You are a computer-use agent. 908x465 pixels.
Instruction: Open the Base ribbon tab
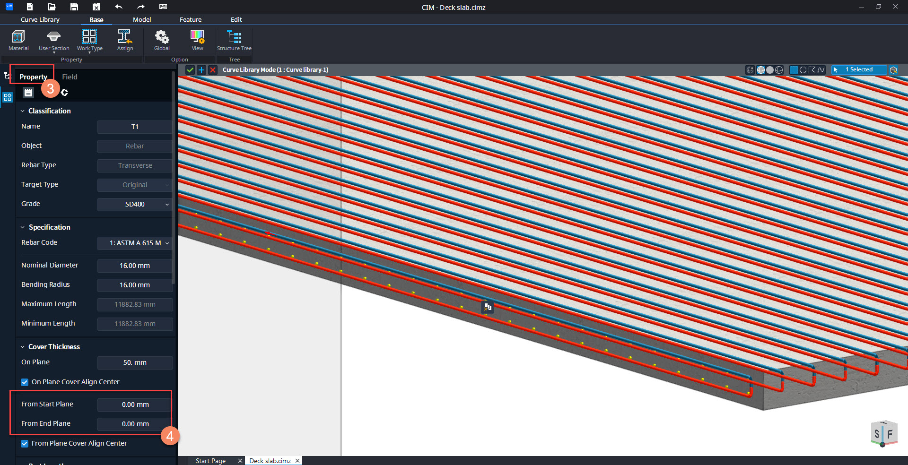(96, 19)
